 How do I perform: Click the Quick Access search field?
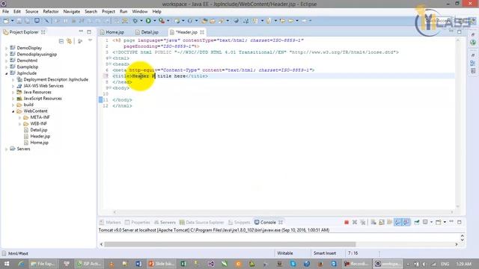439,20
